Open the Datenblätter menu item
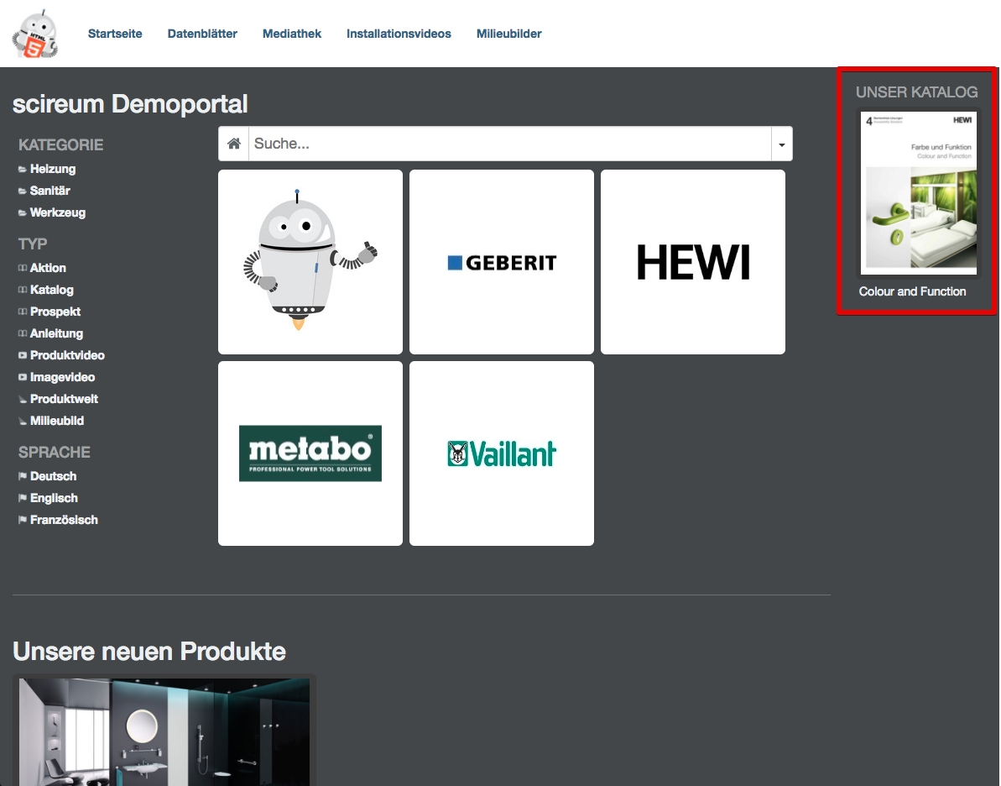The image size is (1001, 786). 202,34
